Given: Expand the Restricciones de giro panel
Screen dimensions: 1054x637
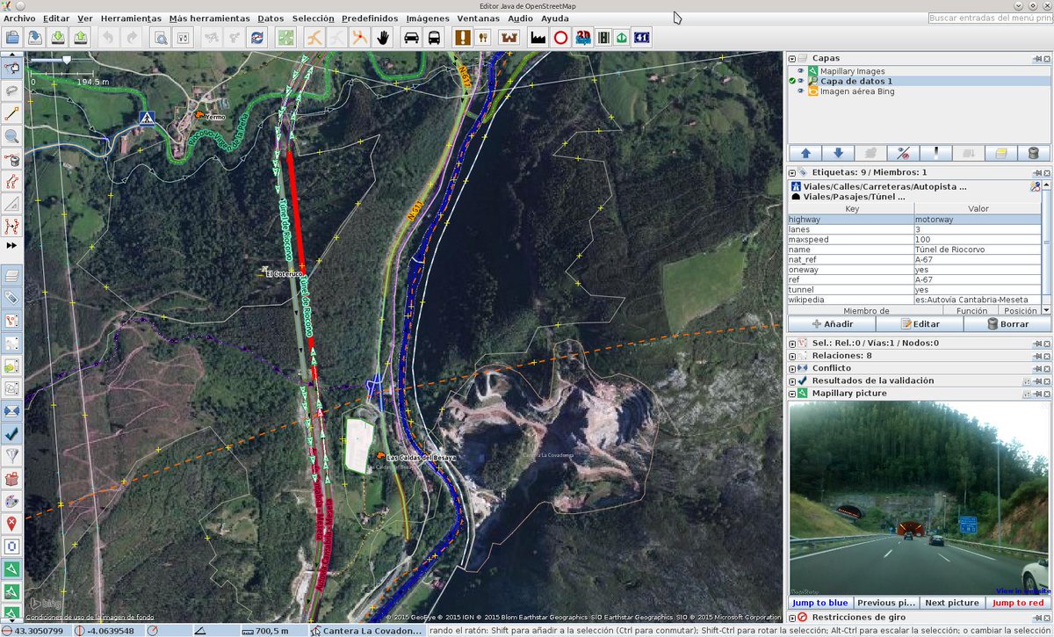Looking at the screenshot, I should 792,618.
